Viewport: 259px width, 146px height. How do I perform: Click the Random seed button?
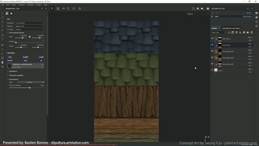(x=30, y=82)
